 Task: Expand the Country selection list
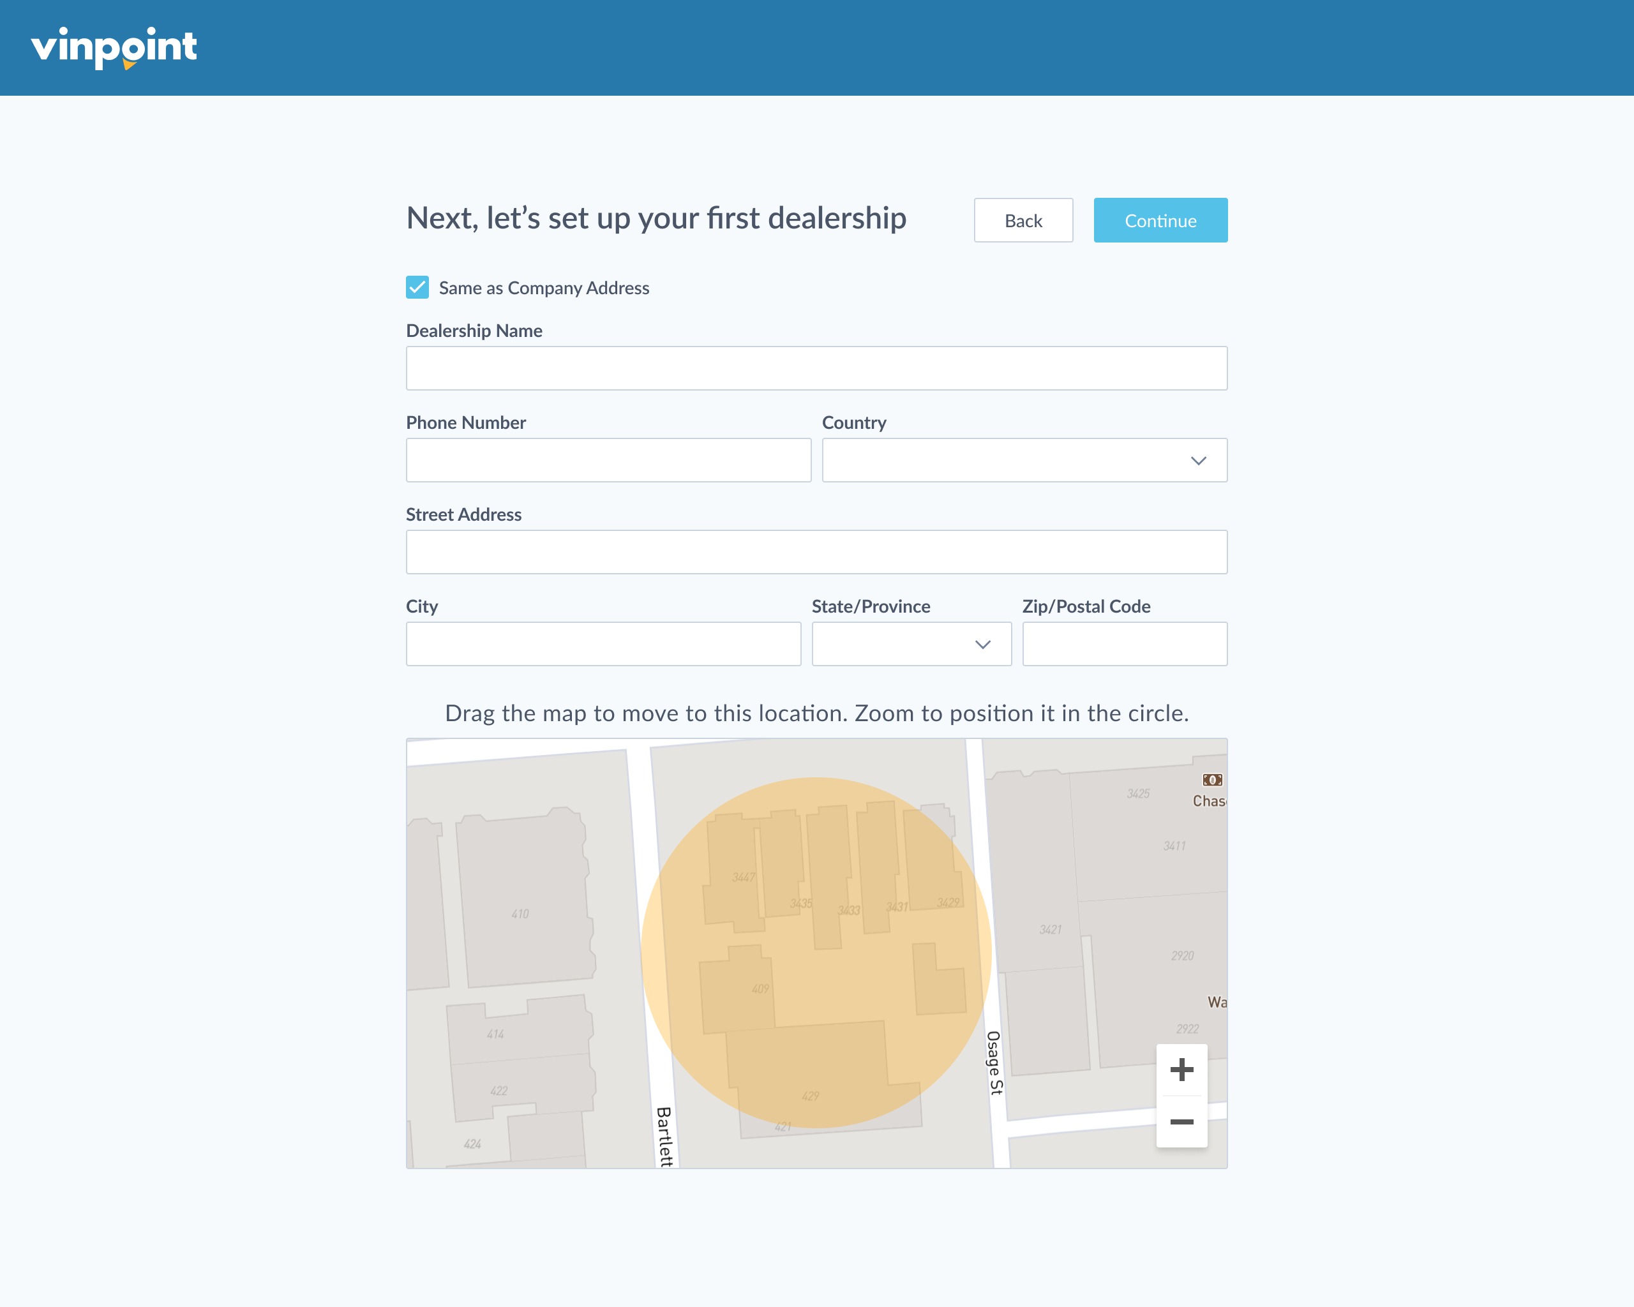coord(1024,460)
